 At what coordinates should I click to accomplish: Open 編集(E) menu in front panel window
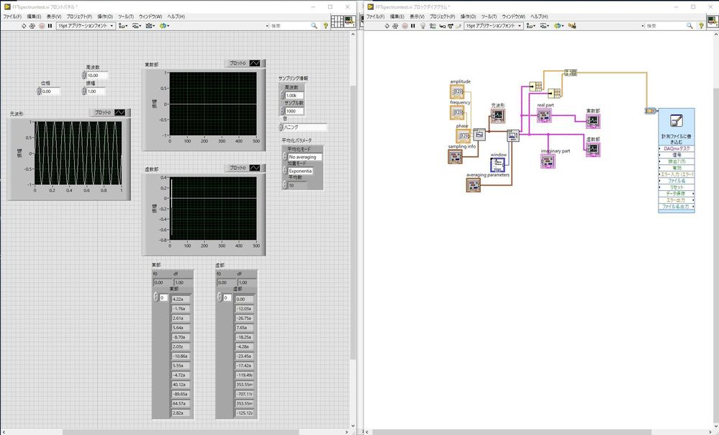coord(34,17)
